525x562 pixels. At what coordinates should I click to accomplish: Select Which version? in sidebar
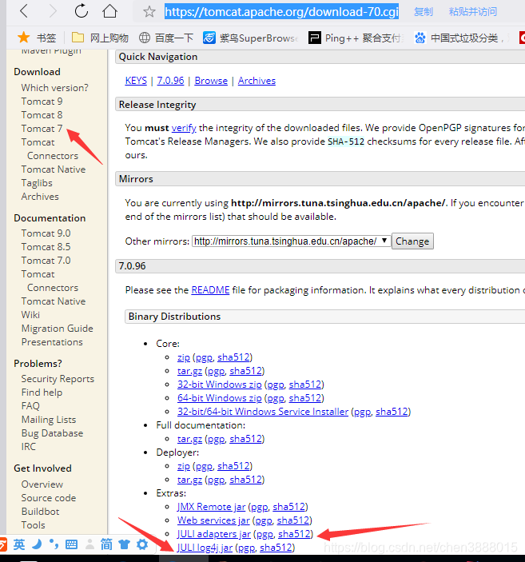tap(54, 88)
